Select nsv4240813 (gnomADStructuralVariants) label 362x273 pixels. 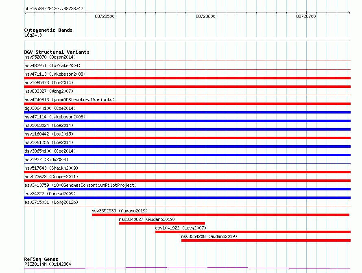point(70,100)
